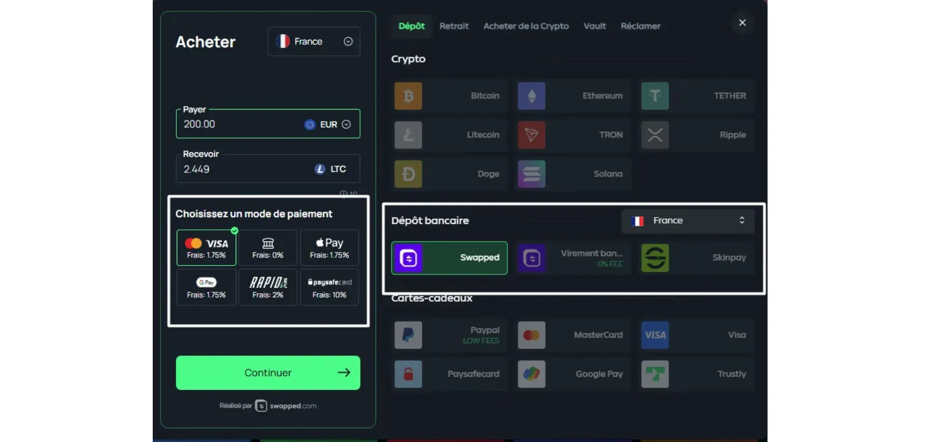Select Virement bancaire 0% fee option

point(573,258)
